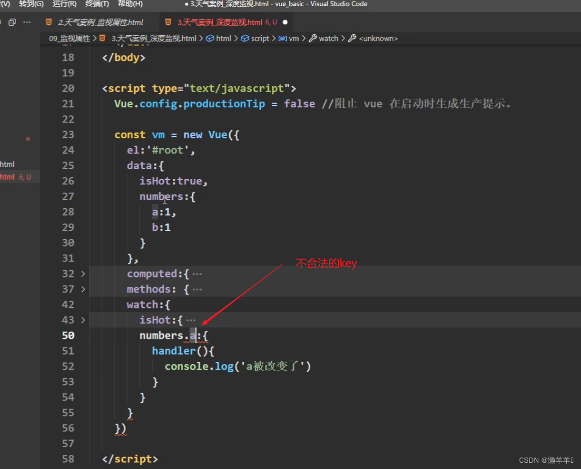The height and width of the screenshot is (469, 581).
Task: Select watch breadcrumb segment
Action: (x=328, y=39)
